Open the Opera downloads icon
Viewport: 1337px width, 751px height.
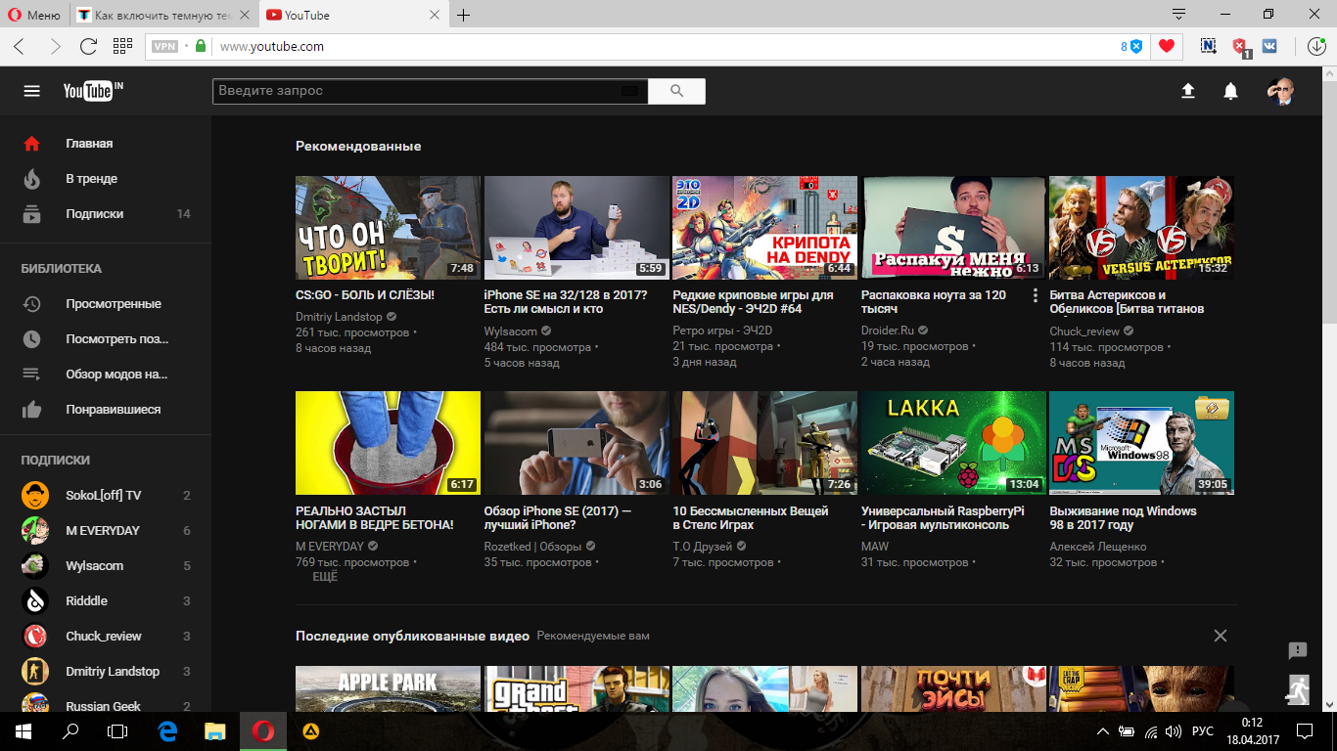tap(1316, 46)
